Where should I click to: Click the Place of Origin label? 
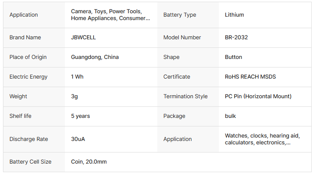click(28, 57)
